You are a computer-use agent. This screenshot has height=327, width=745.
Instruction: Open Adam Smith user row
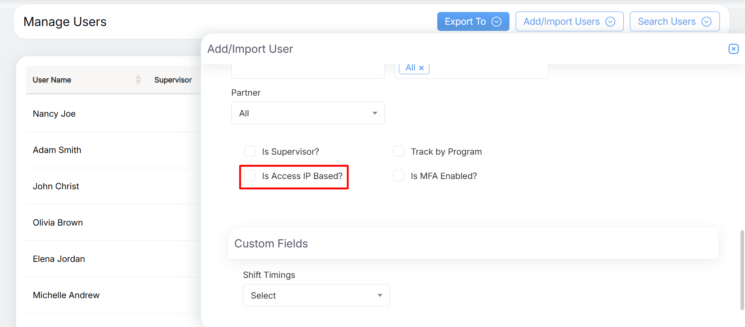(57, 150)
